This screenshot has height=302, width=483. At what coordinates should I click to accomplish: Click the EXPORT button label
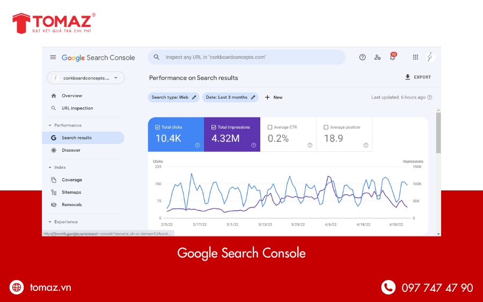click(422, 77)
